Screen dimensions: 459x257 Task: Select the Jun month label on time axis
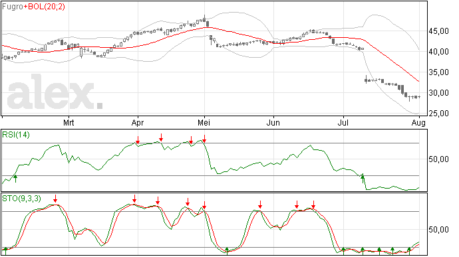point(273,123)
